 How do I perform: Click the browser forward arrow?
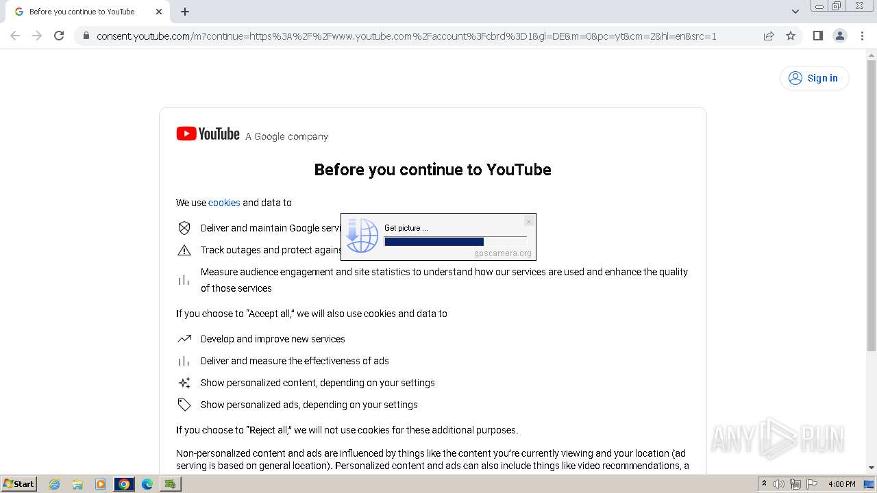(37, 36)
